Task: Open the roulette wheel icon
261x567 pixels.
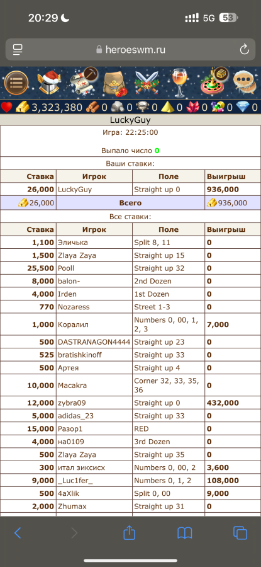Action: pos(213,82)
